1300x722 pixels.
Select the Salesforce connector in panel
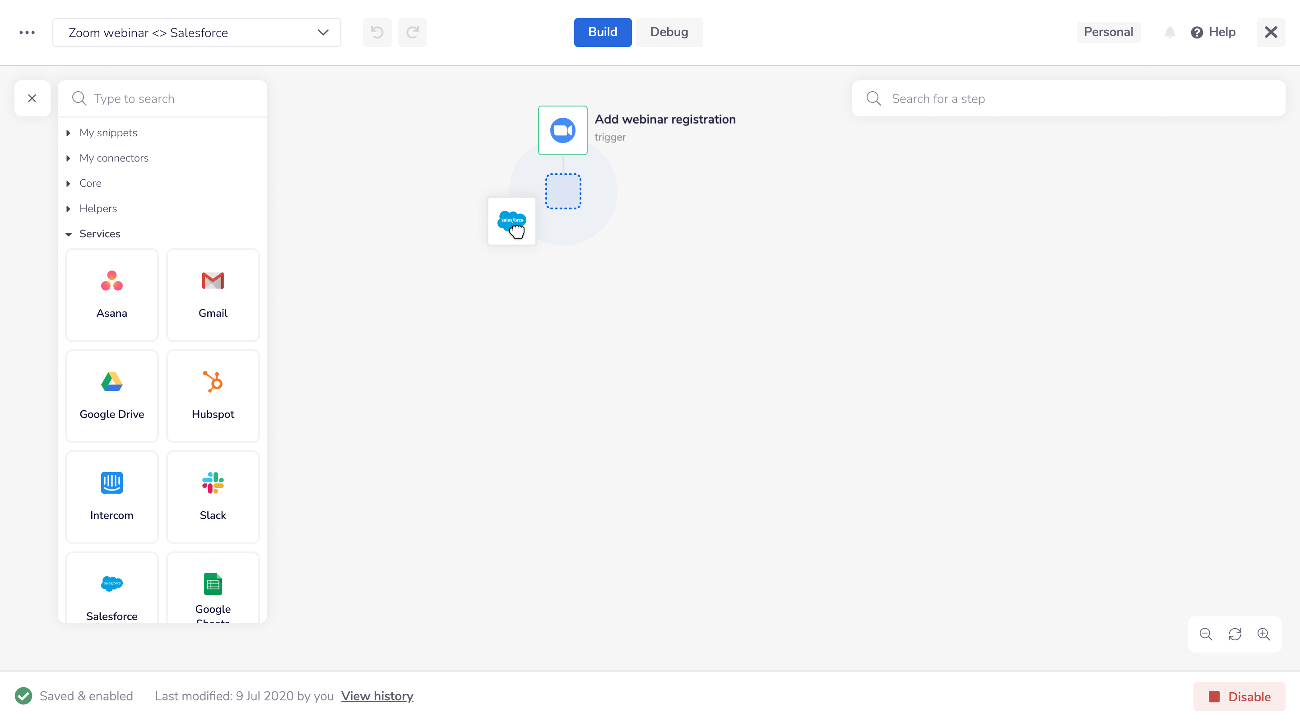tap(112, 588)
